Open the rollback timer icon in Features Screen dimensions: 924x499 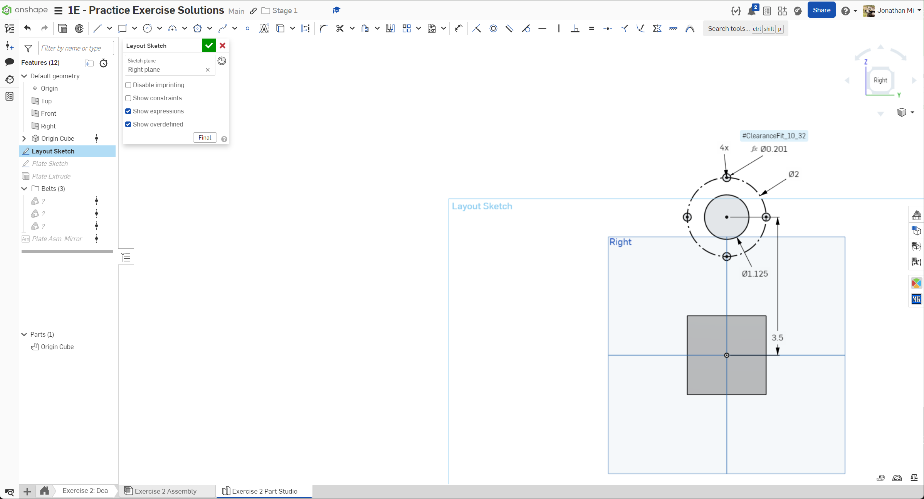(104, 63)
